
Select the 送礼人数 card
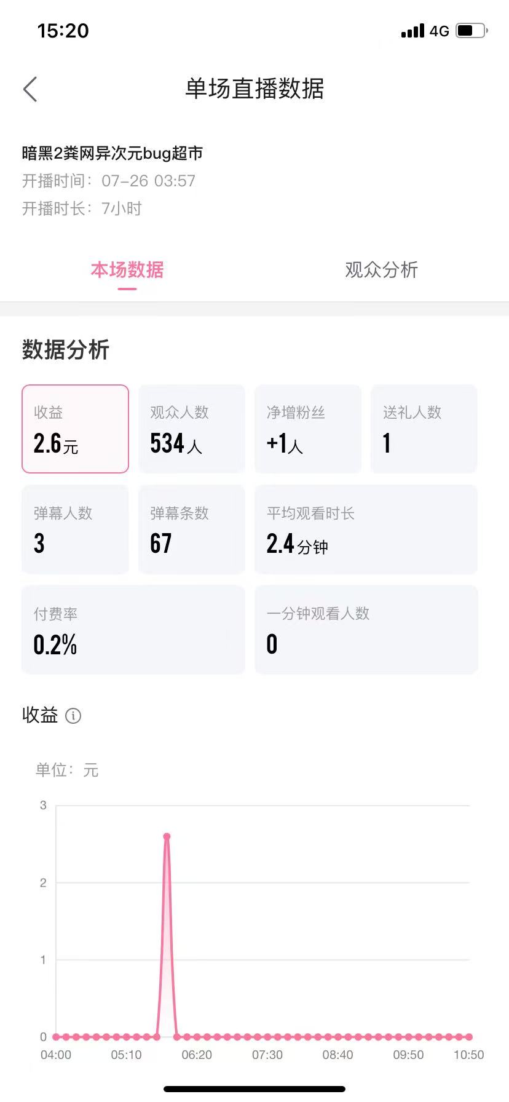[424, 429]
